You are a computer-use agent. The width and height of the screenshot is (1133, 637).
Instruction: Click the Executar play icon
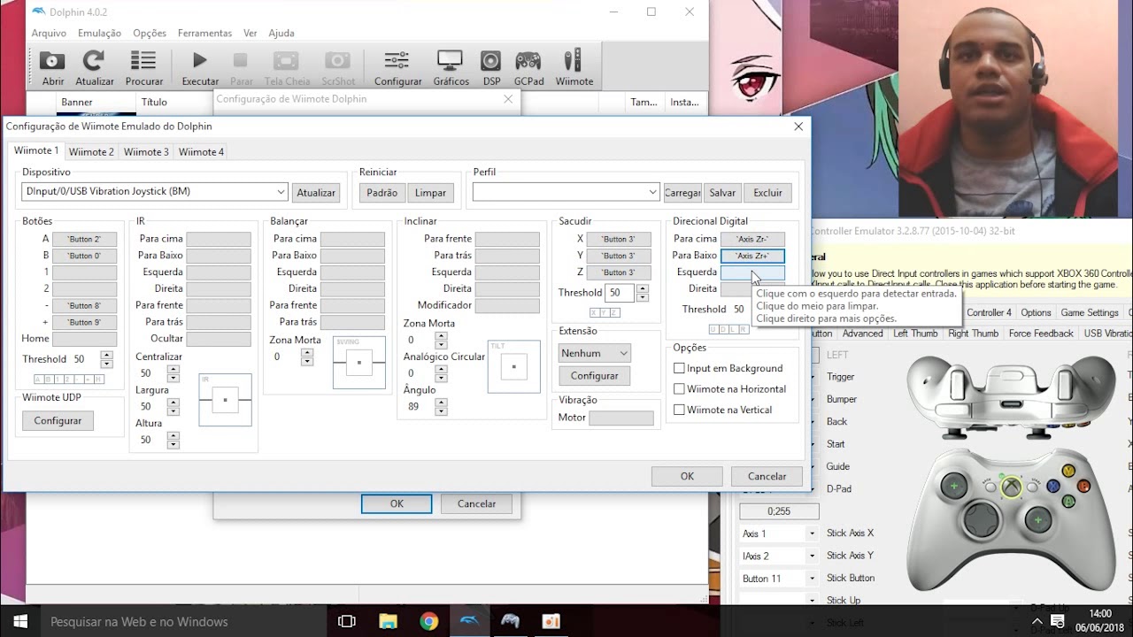pos(200,68)
